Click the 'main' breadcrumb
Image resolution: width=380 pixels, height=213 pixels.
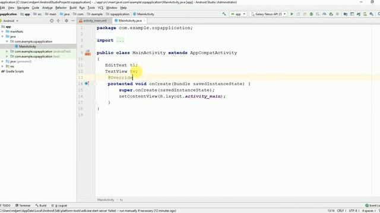50,14
